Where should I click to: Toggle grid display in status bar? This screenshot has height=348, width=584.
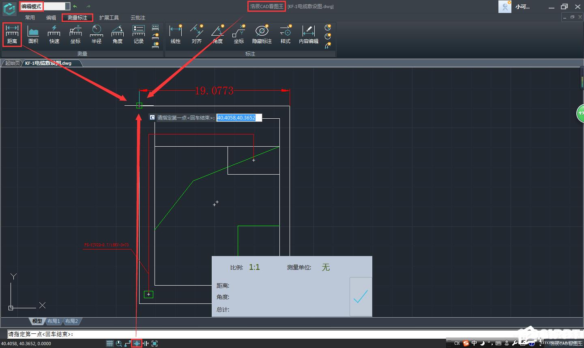[x=109, y=344]
